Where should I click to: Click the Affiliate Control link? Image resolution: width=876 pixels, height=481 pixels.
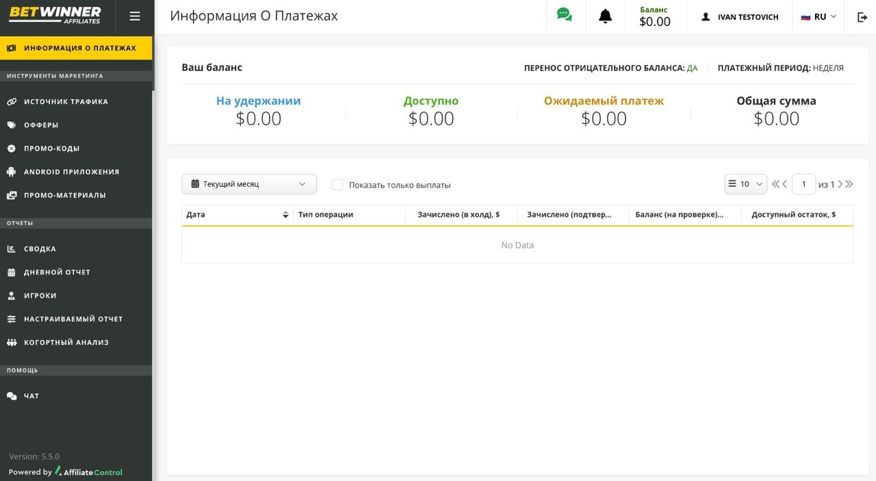89,472
